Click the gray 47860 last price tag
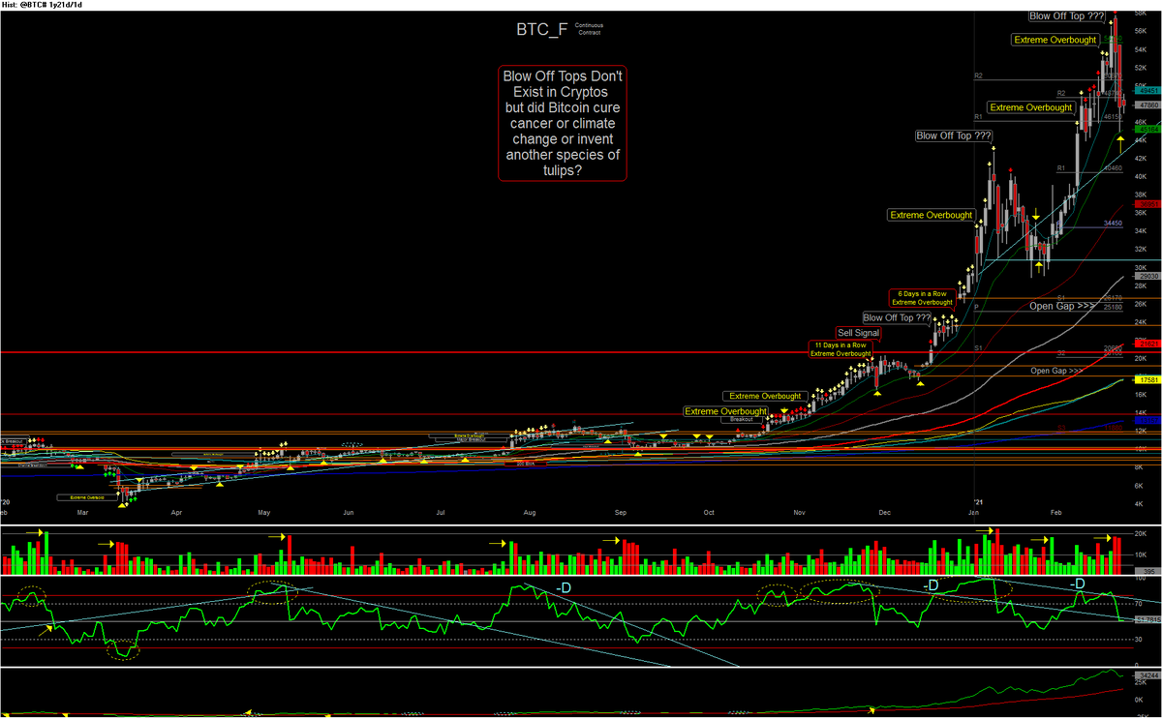Image resolution: width=1162 pixels, height=719 pixels. pyautogui.click(x=1147, y=103)
